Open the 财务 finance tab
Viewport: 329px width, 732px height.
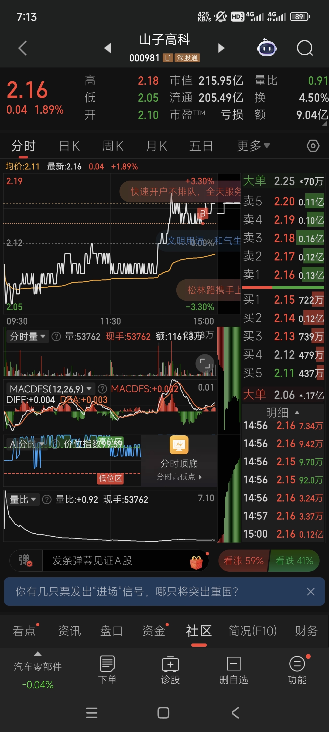(x=306, y=631)
